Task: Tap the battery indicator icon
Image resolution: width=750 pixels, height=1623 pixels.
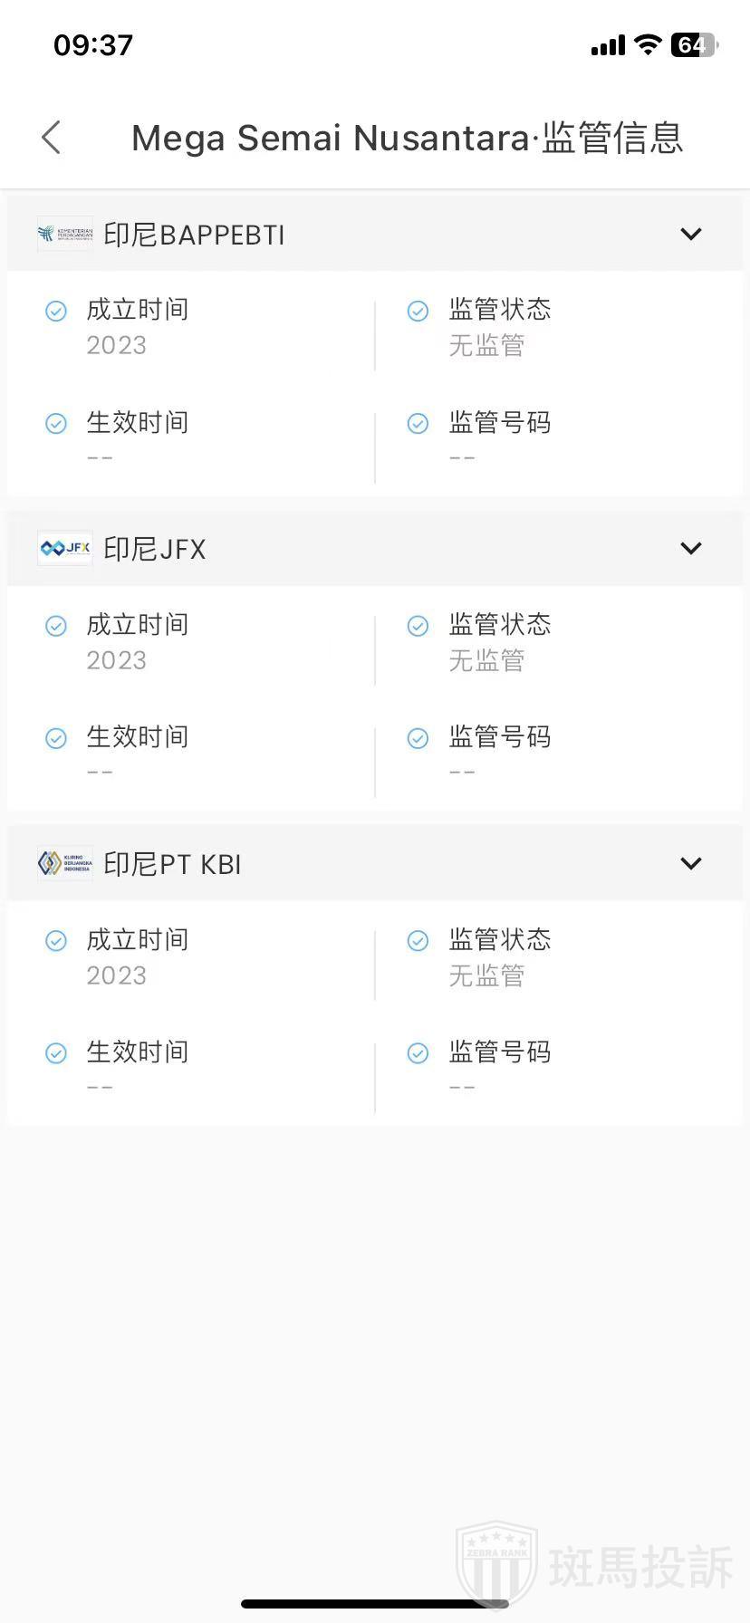Action: point(693,45)
